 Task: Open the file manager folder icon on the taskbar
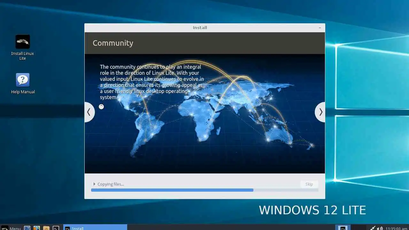point(46,228)
